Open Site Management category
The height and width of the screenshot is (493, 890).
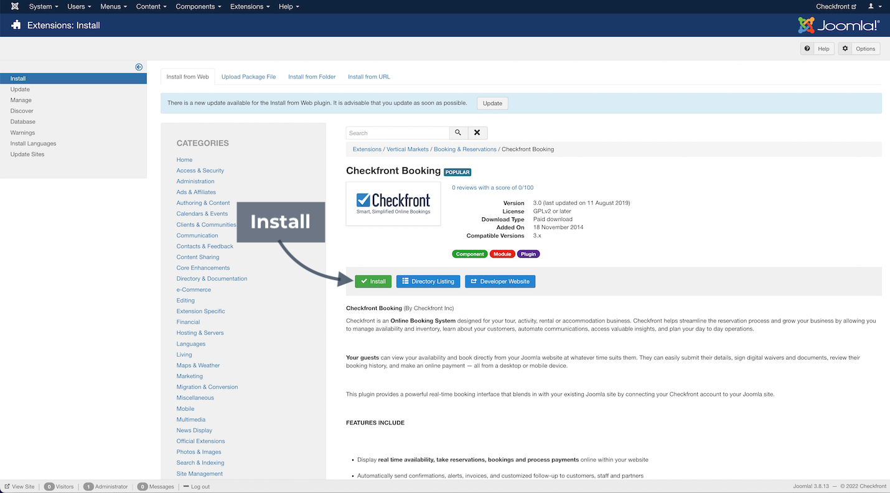click(199, 474)
